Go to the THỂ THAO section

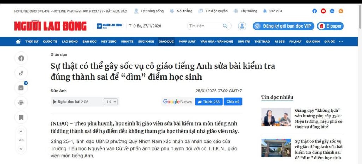pyautogui.click(x=262, y=42)
